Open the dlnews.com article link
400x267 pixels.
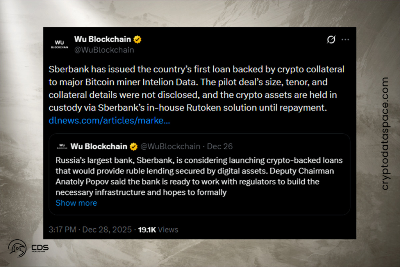point(109,120)
